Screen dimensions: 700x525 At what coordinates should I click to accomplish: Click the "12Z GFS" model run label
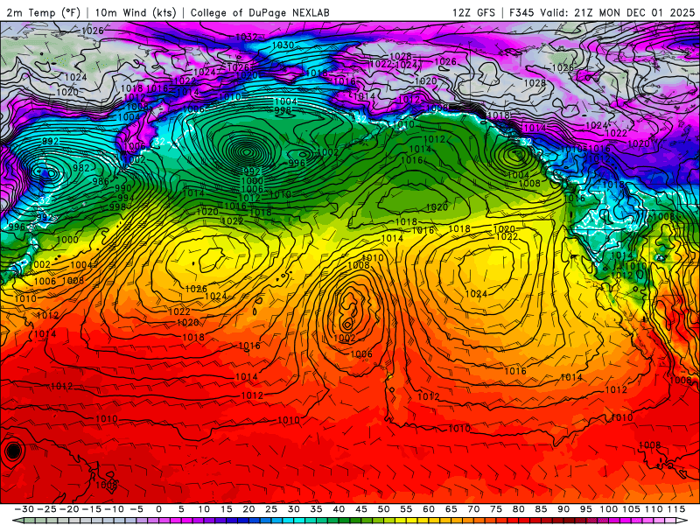(x=473, y=12)
